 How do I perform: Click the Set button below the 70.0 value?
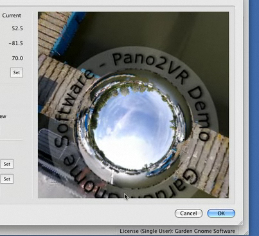(x=17, y=72)
